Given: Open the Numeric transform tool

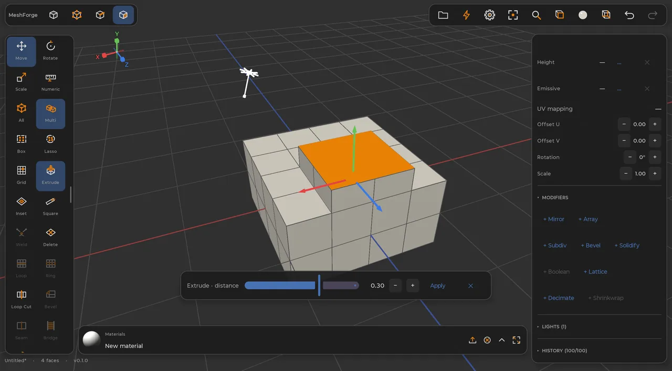Looking at the screenshot, I should point(50,83).
